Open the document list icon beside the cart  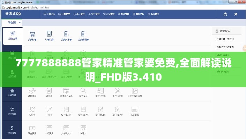(49, 34)
